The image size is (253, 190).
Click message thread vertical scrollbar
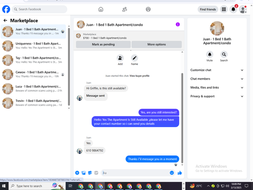pos(182,118)
